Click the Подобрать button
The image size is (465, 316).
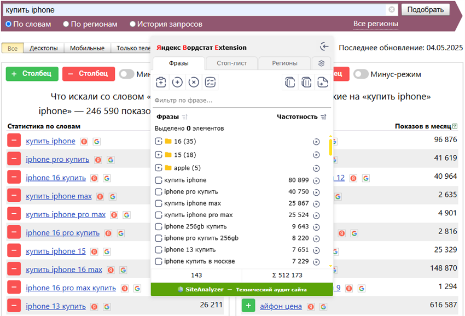425,9
